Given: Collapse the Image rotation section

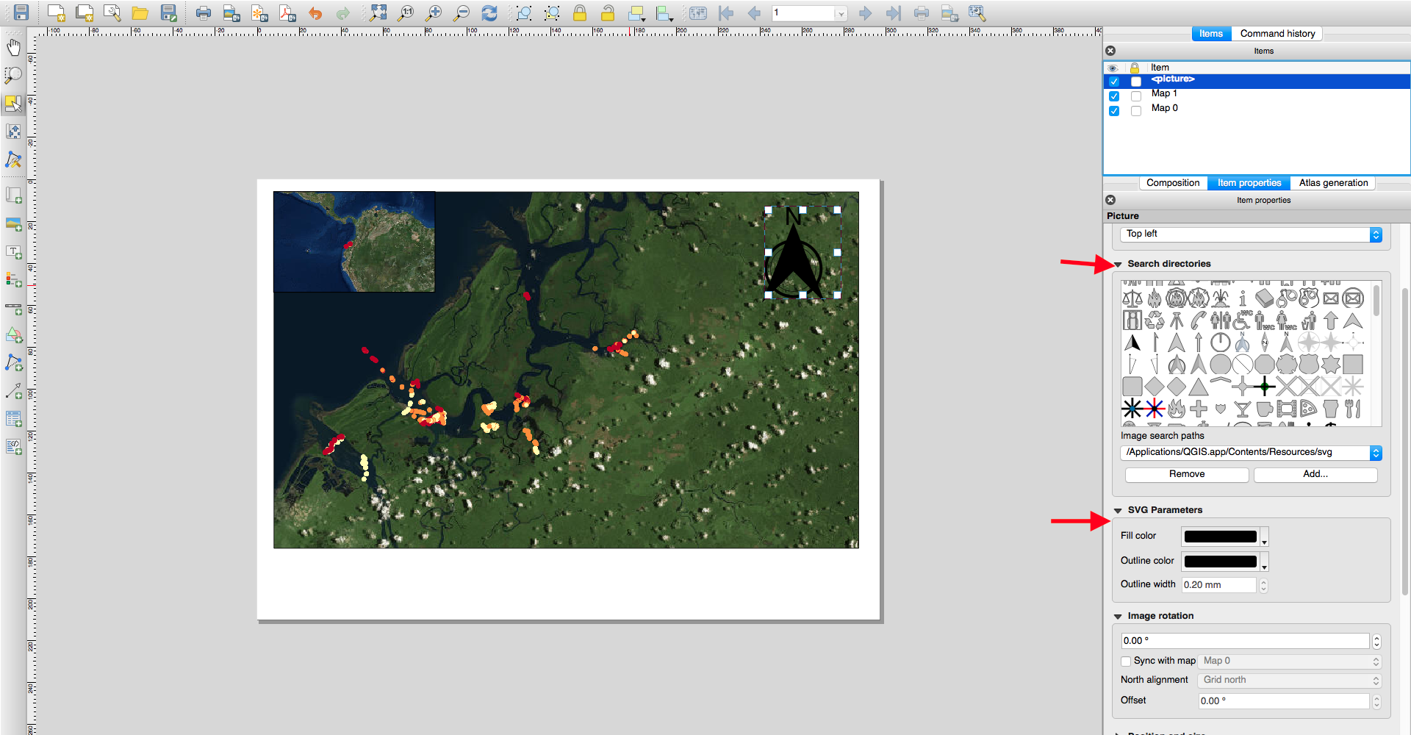Looking at the screenshot, I should [1118, 617].
